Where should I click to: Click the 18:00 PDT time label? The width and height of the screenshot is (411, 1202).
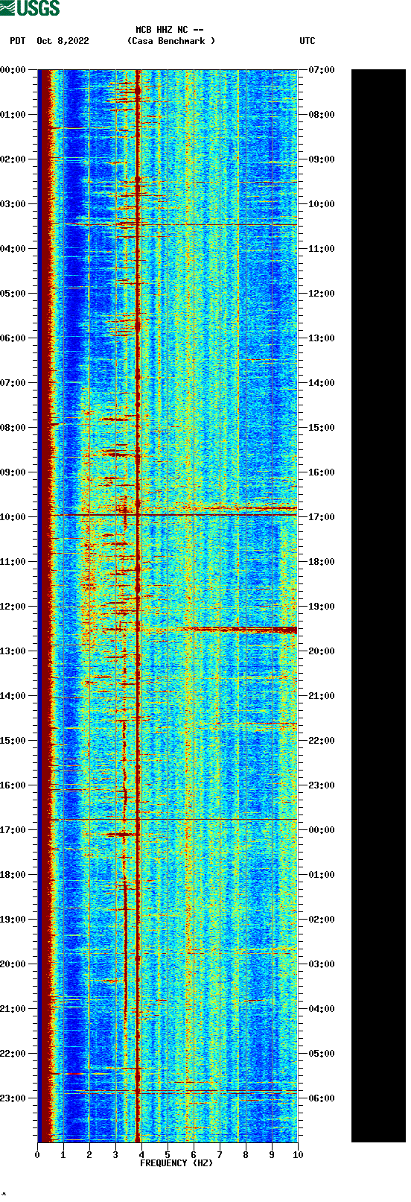point(13,875)
